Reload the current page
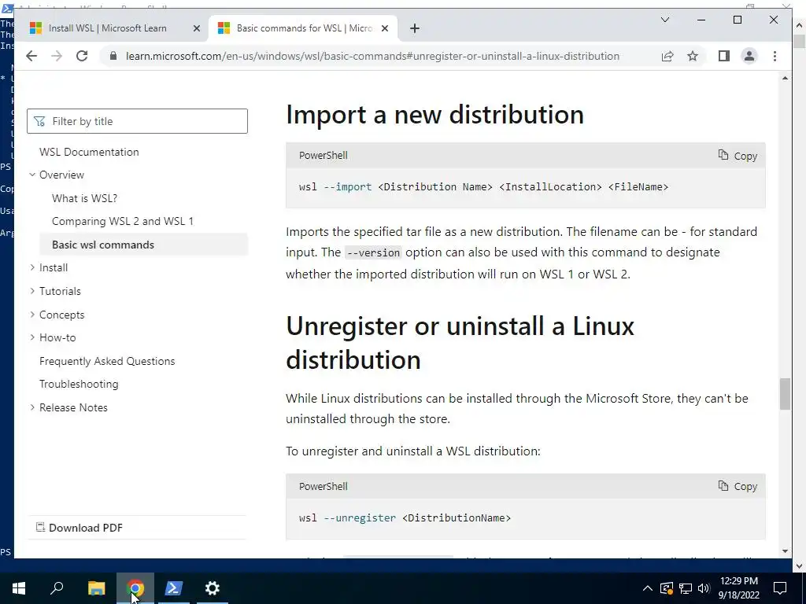 tap(82, 56)
